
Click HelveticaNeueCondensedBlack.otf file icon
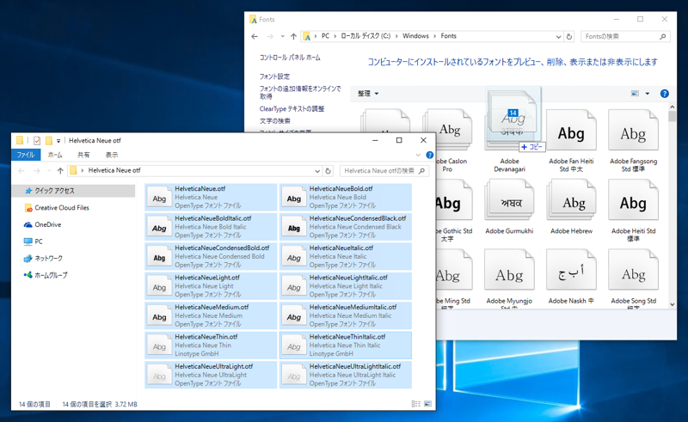click(x=293, y=228)
